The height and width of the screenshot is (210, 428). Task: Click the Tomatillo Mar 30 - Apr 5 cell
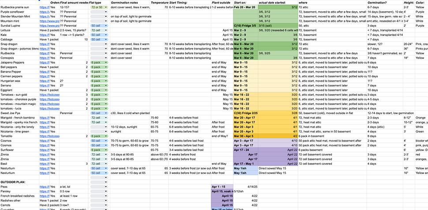245,136
